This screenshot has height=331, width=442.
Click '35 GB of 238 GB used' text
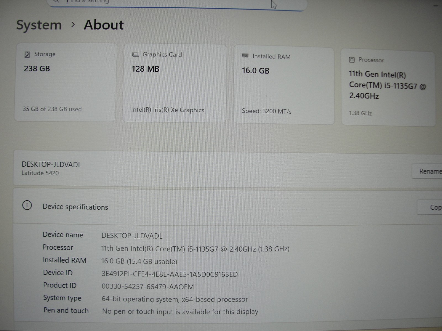coord(52,109)
